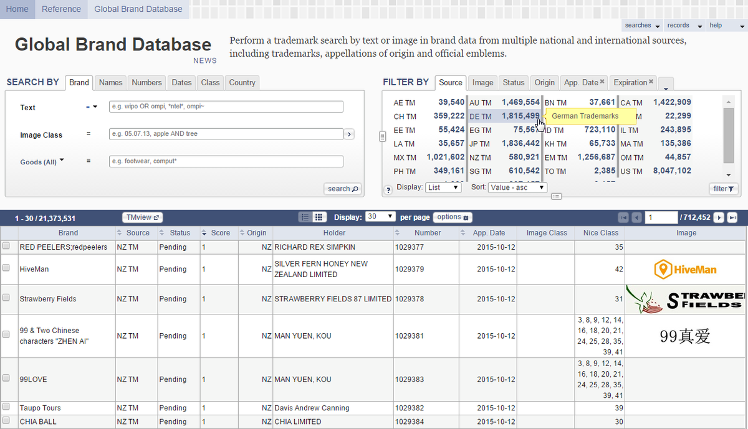This screenshot has width=748, height=429.
Task: Remove the Expiration filter tab
Action: click(x=651, y=82)
